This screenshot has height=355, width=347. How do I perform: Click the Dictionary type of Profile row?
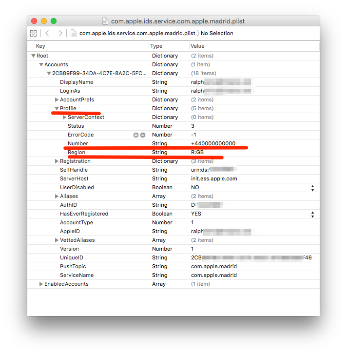(x=165, y=108)
